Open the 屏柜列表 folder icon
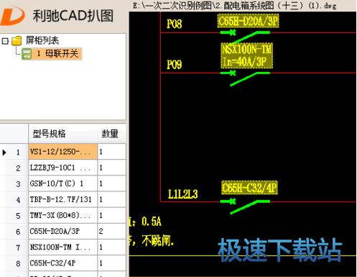357x277 pixels. click(x=17, y=40)
